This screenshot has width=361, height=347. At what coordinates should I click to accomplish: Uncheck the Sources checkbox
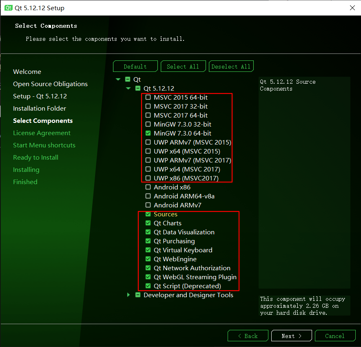pyautogui.click(x=148, y=214)
